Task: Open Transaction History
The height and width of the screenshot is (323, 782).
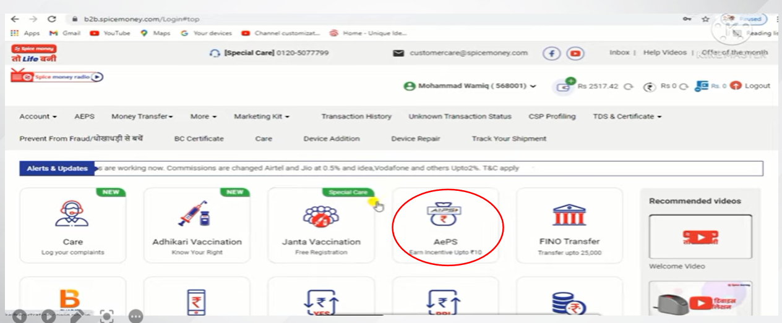Action: coord(356,116)
